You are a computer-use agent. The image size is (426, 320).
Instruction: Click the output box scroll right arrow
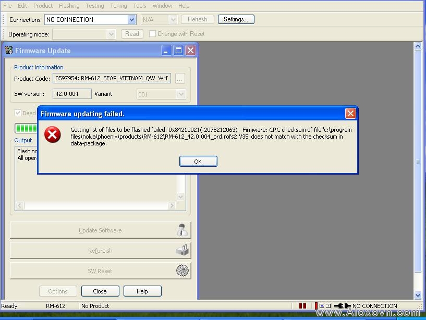click(172, 205)
